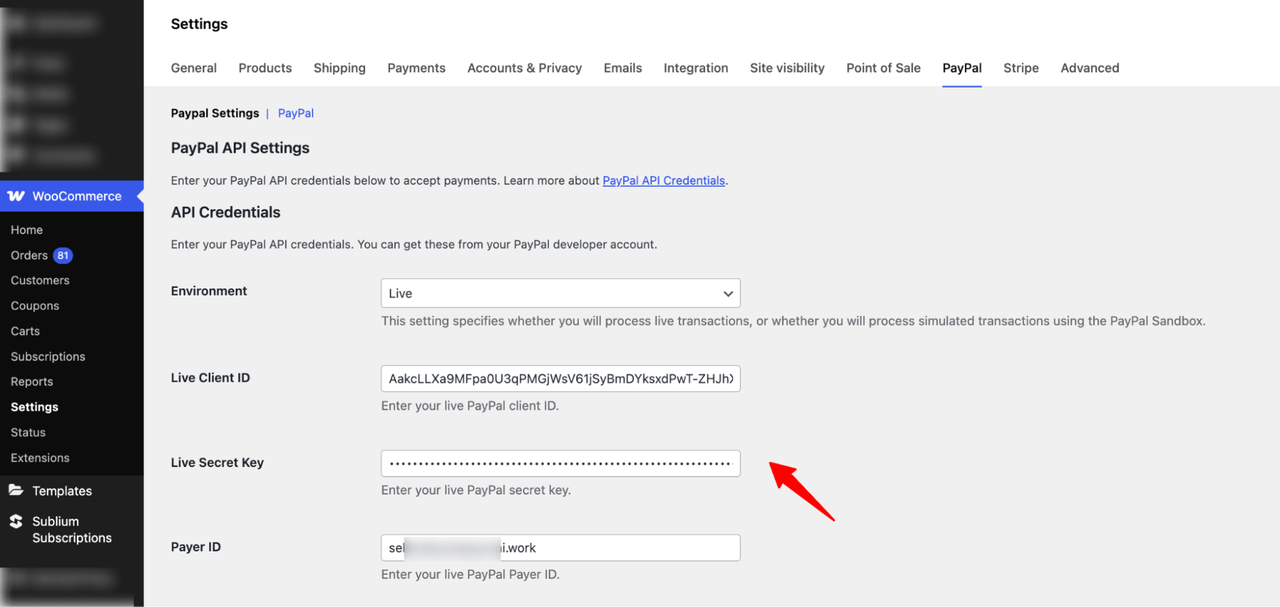1280x607 pixels.
Task: Open the Environment dropdown
Action: tap(560, 293)
